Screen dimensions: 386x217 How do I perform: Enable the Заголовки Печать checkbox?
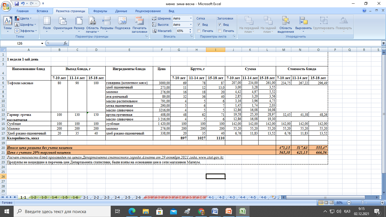(x=220, y=31)
